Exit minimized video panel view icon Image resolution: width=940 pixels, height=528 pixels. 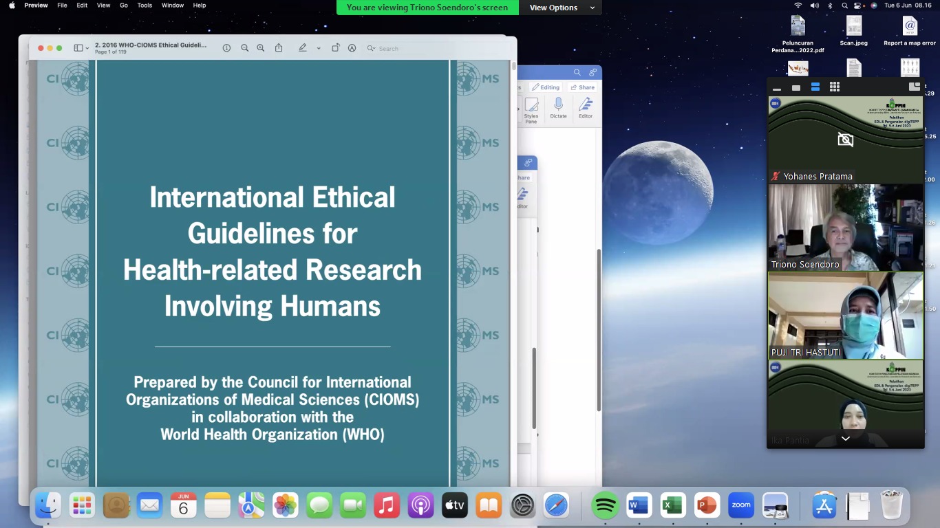click(915, 87)
